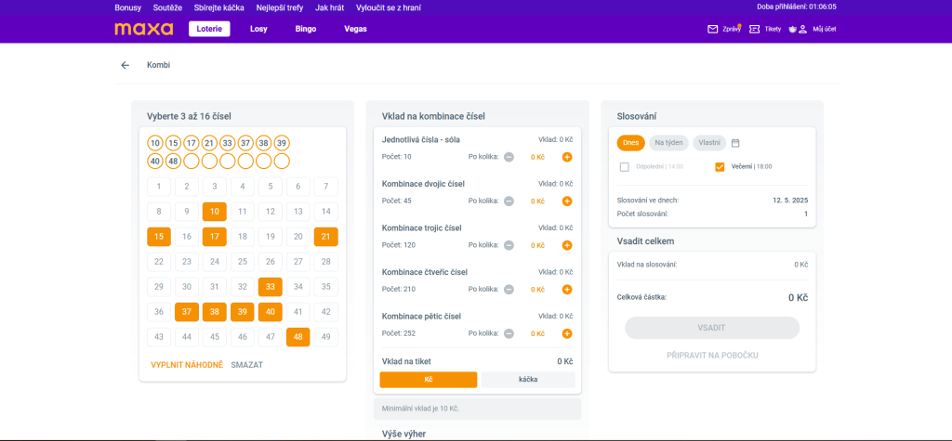Open the Vegas tab
This screenshot has height=441, width=952.
click(355, 29)
